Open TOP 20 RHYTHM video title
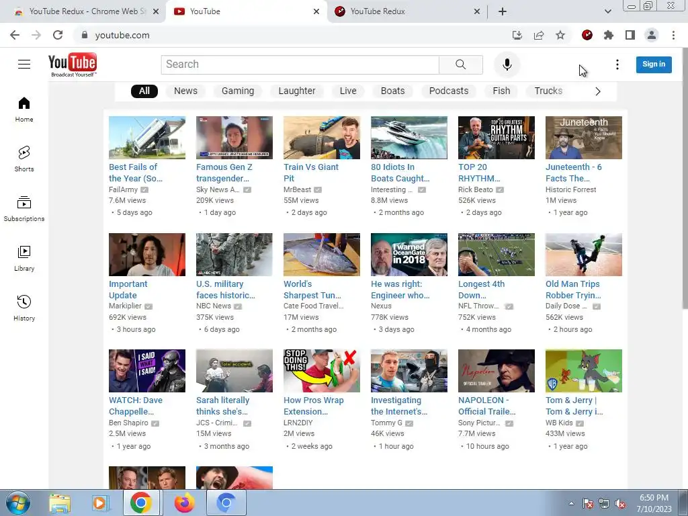Image resolution: width=688 pixels, height=516 pixels. (479, 173)
